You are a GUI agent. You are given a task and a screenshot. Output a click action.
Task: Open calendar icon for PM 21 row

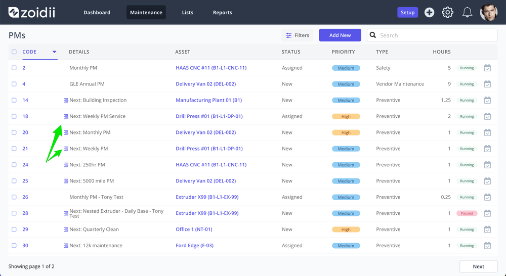point(487,148)
